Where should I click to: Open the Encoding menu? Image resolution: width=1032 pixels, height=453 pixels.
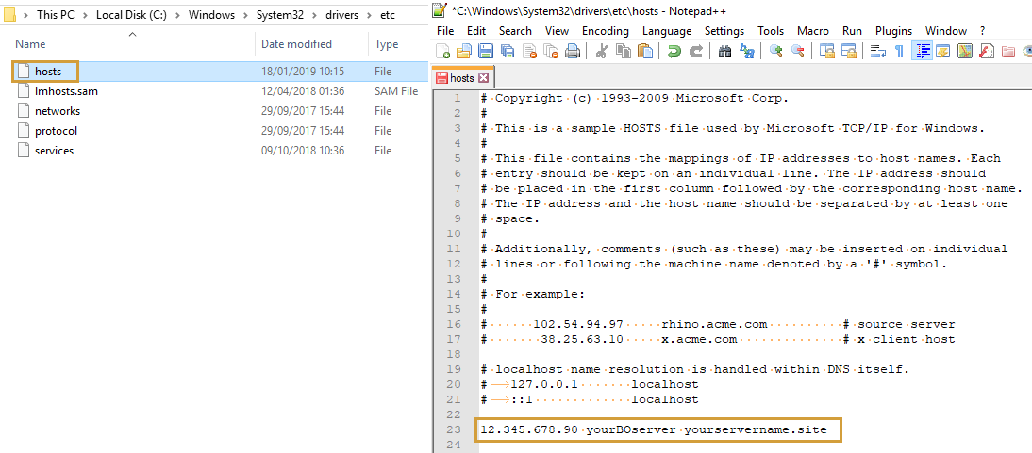click(x=605, y=31)
